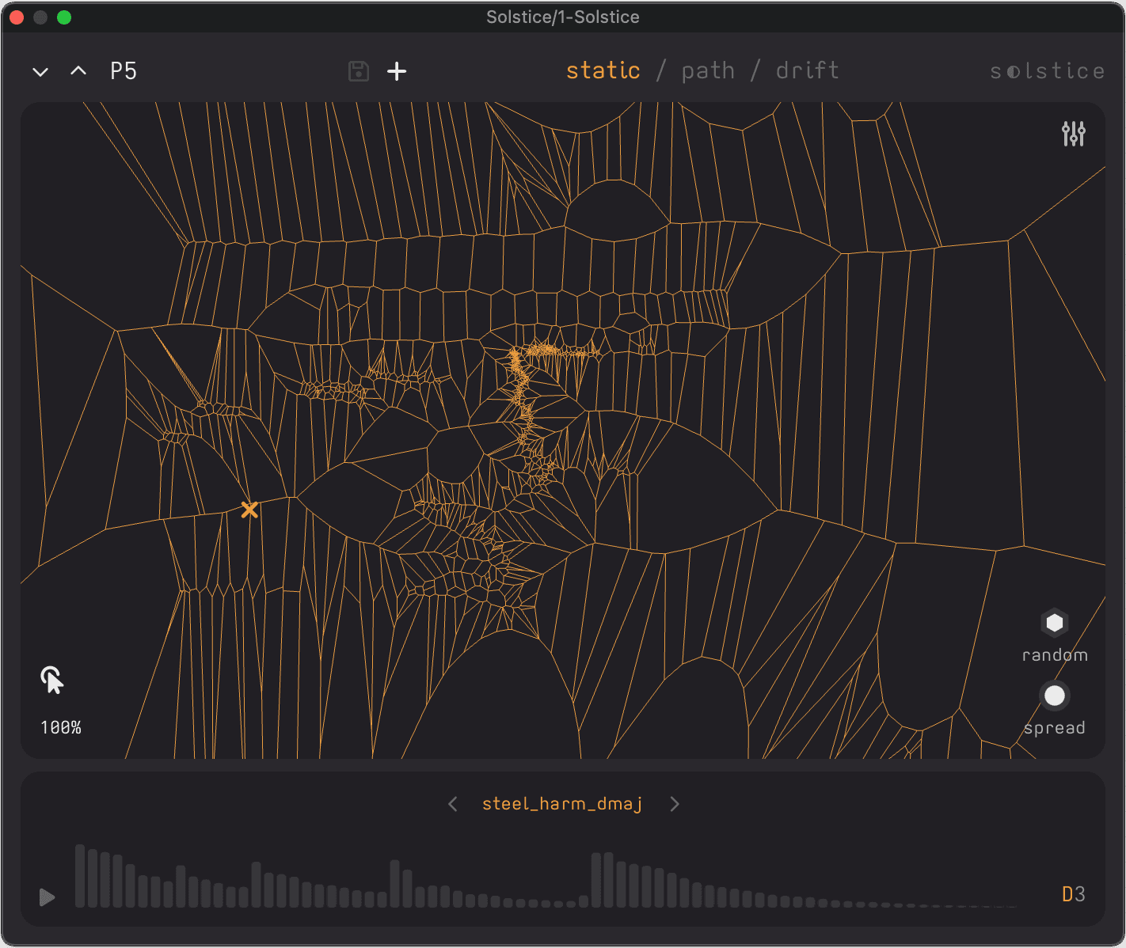Image resolution: width=1126 pixels, height=948 pixels.
Task: Save the current preset with the disk icon
Action: (x=358, y=71)
